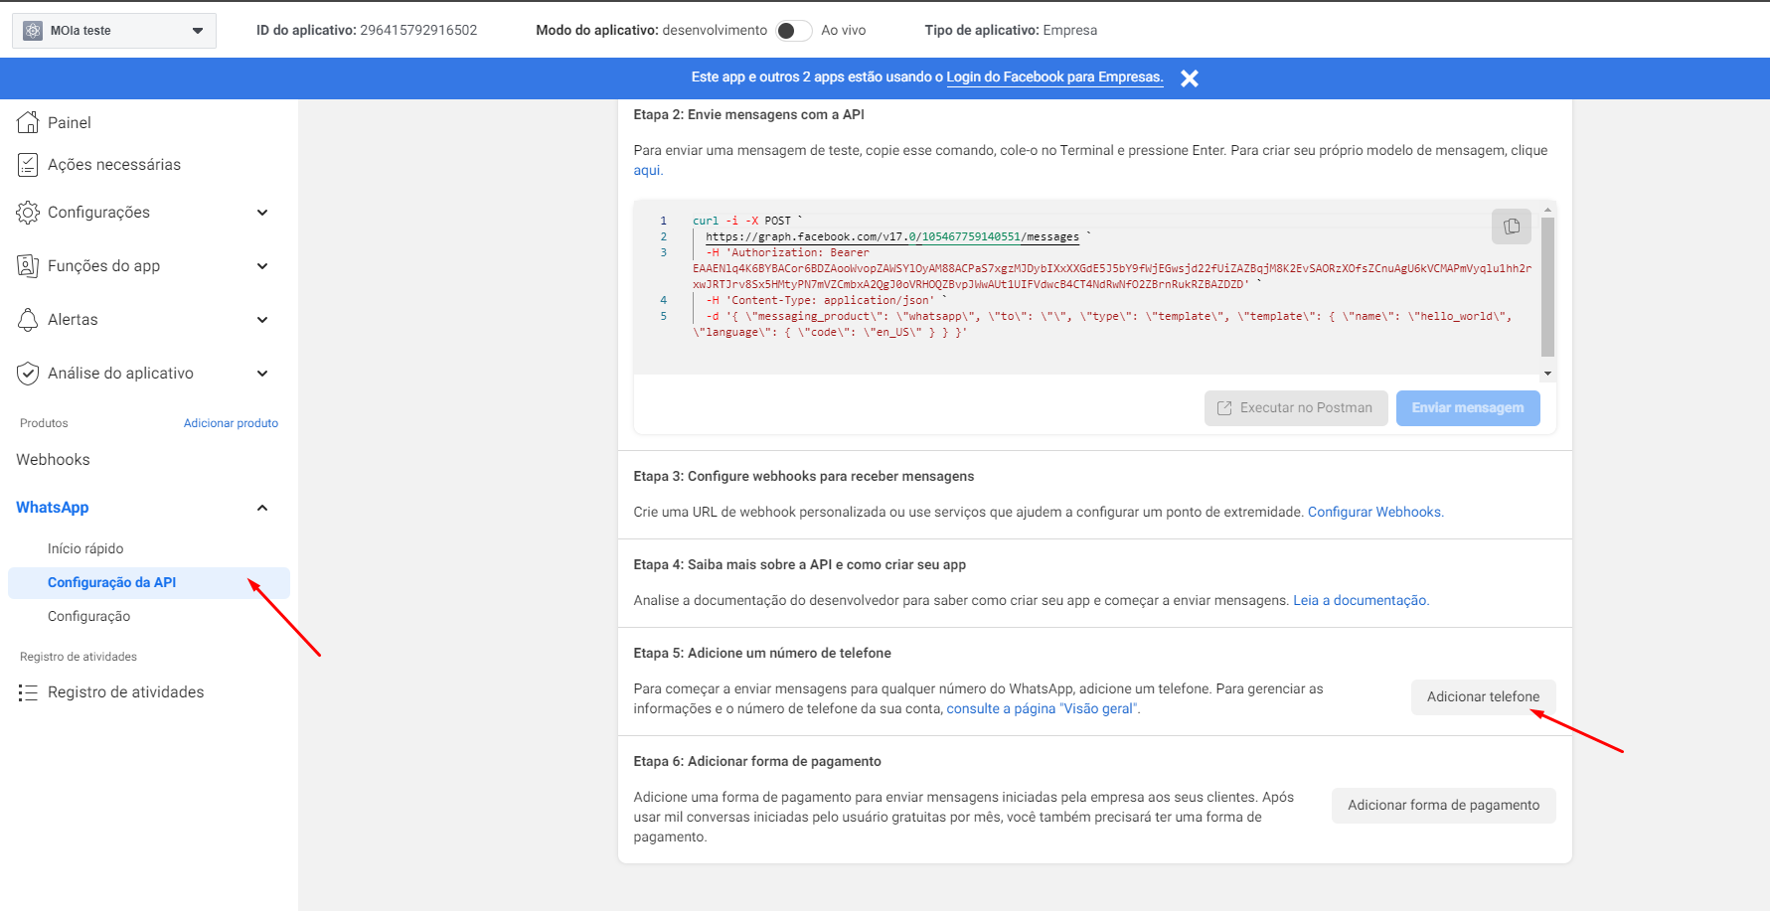Click Adicionar forma de pagamento button

pyautogui.click(x=1444, y=806)
